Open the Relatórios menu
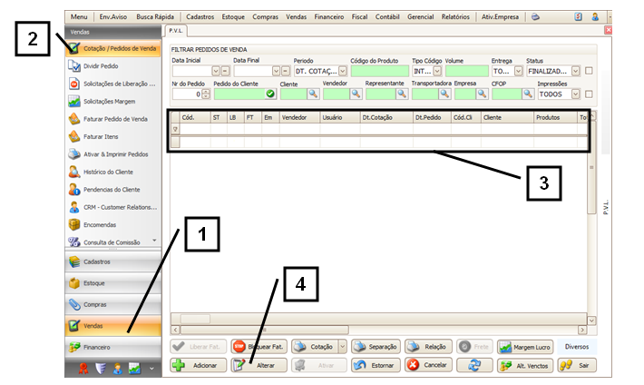The height and width of the screenshot is (385, 644). click(x=462, y=16)
